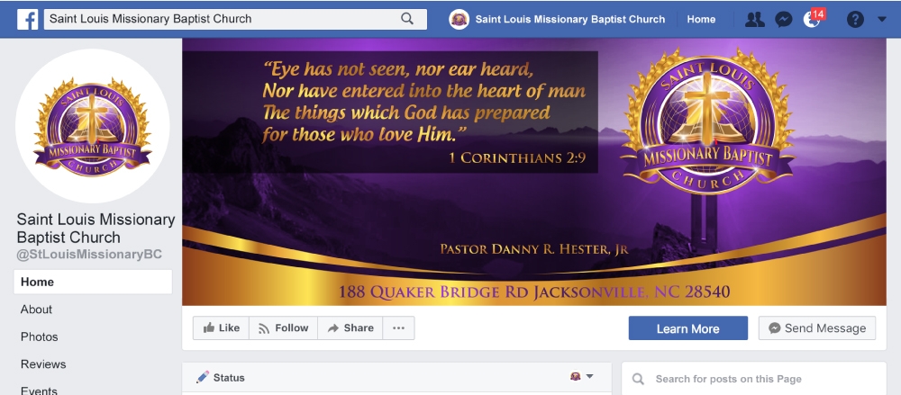901x395 pixels.
Task: Click the Share button
Action: 350,328
